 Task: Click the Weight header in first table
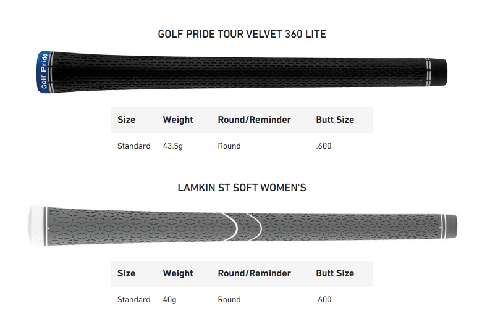pyautogui.click(x=178, y=120)
